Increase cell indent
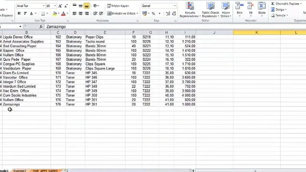306x172 pixels. pyautogui.click(x=101, y=13)
